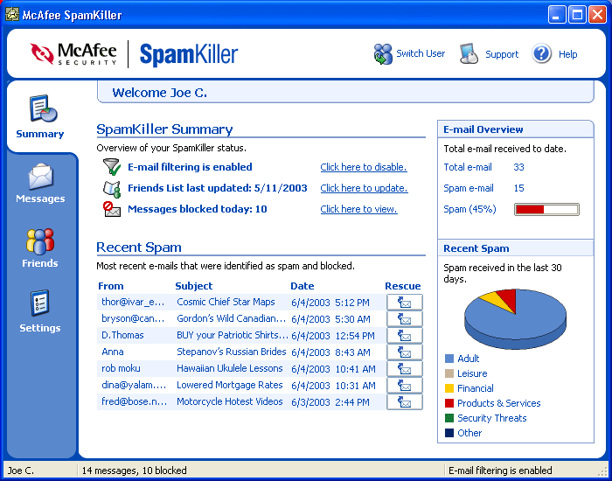Rescue Gordon's Wild Canadian message
Screen dimensions: 612x481
point(404,319)
